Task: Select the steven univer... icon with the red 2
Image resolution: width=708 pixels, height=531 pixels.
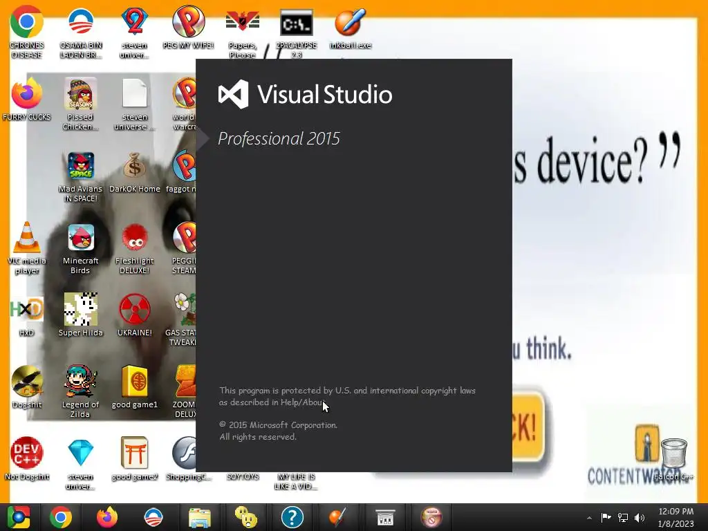Action: click(x=135, y=32)
